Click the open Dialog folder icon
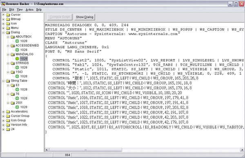This screenshot has height=158, width=245. [x=8, y=33]
